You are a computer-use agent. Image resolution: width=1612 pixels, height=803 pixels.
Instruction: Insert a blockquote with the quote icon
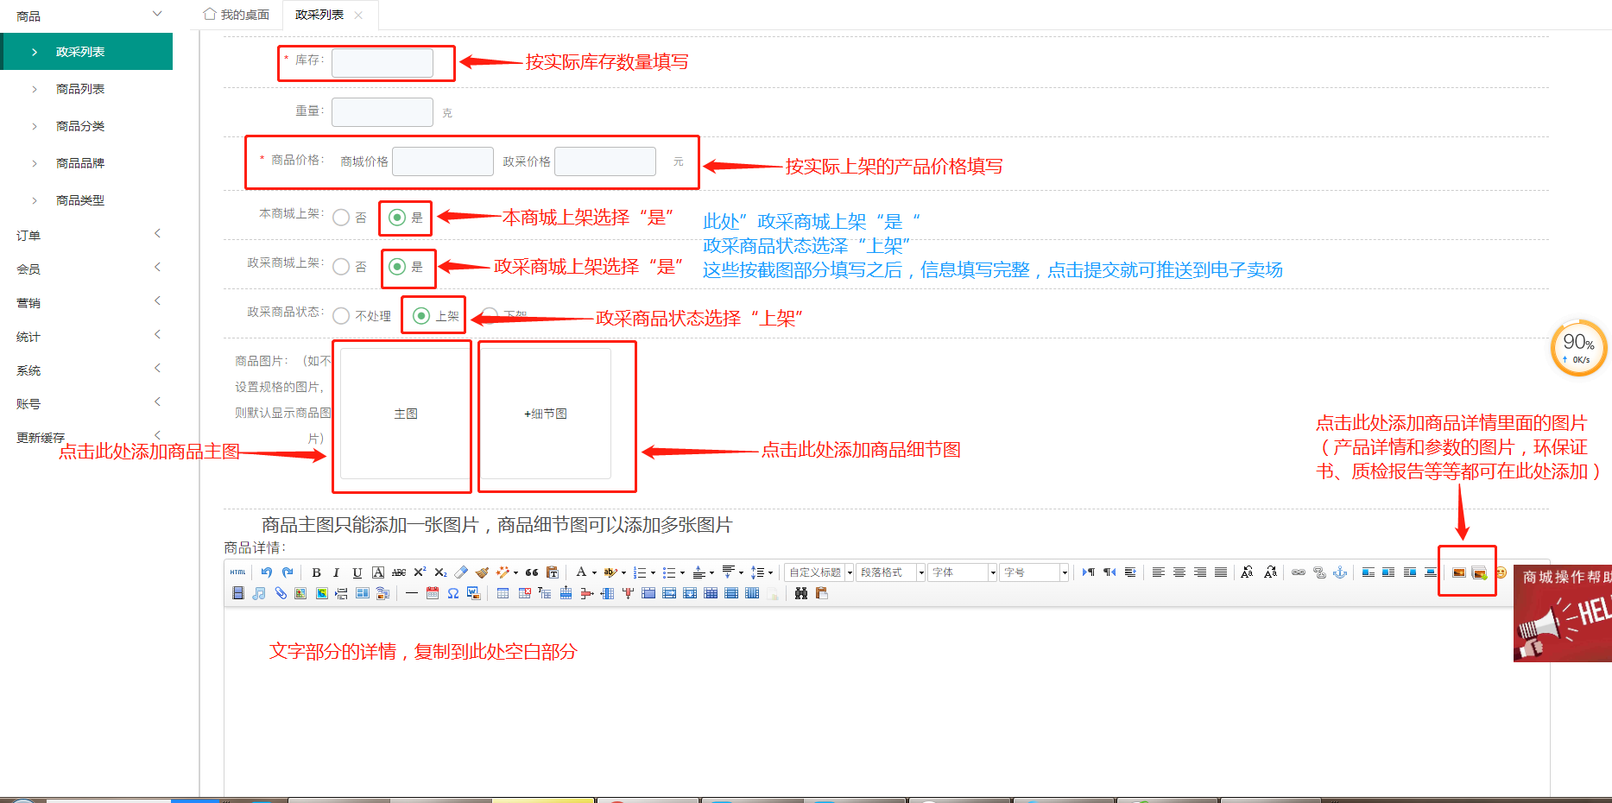tap(532, 572)
